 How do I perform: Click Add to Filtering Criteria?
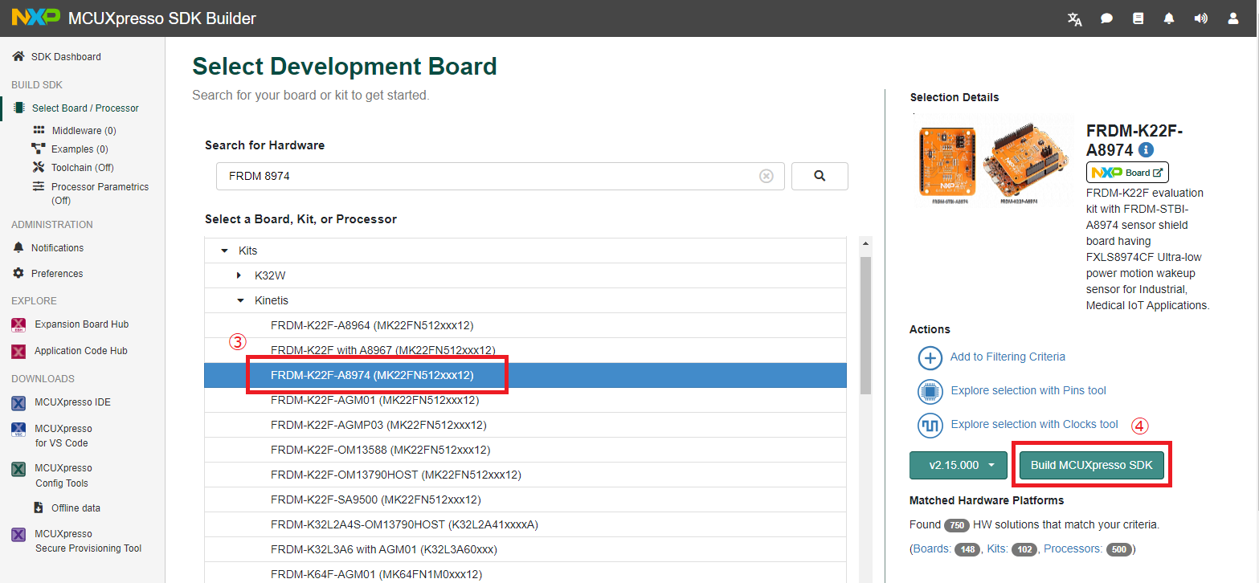click(x=1007, y=357)
